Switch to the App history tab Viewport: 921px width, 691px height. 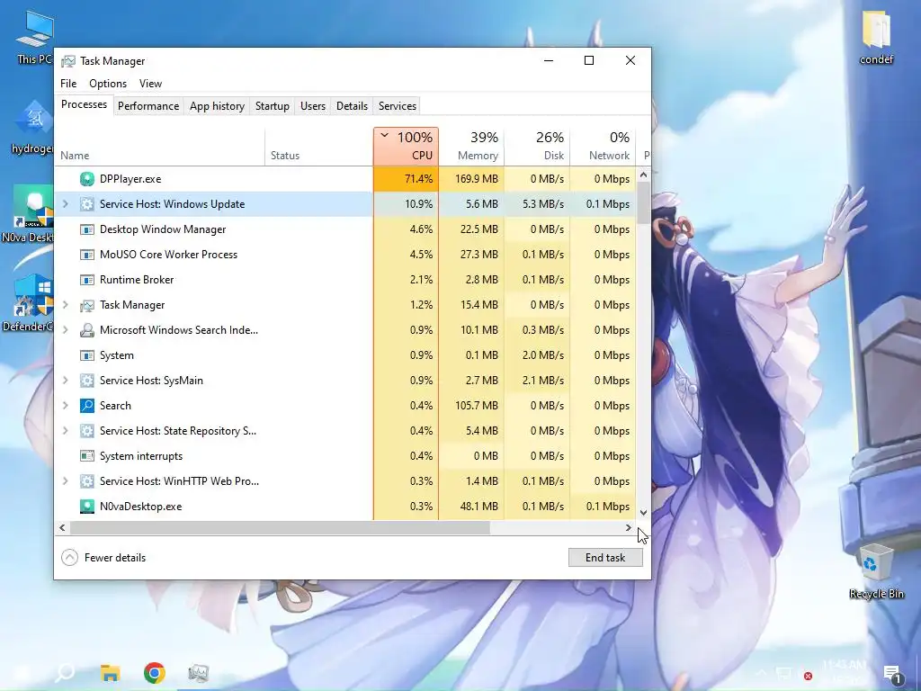(x=217, y=106)
